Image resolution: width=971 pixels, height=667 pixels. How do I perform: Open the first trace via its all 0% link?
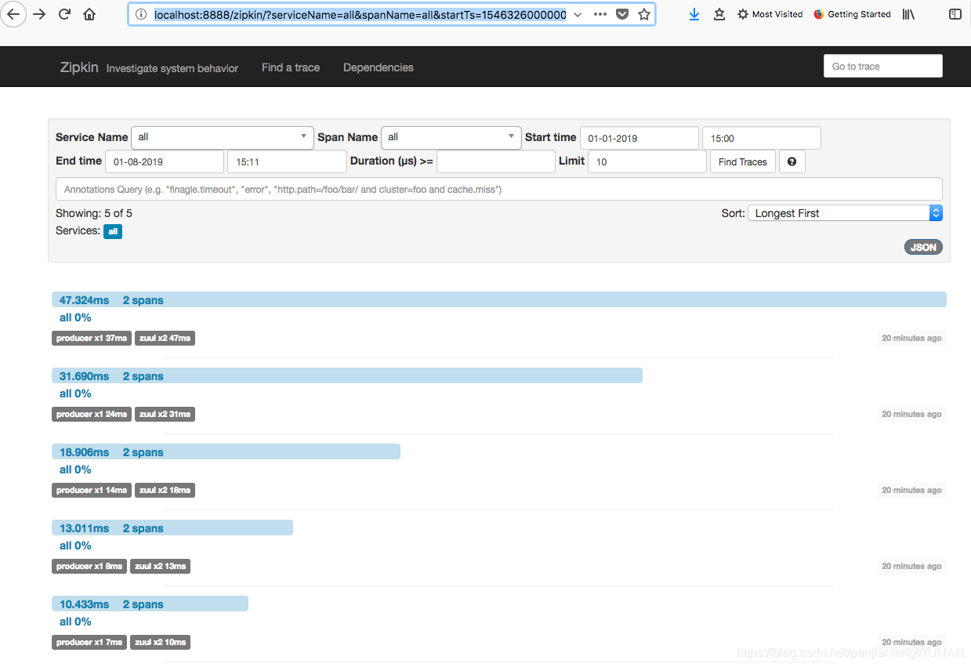(x=74, y=317)
